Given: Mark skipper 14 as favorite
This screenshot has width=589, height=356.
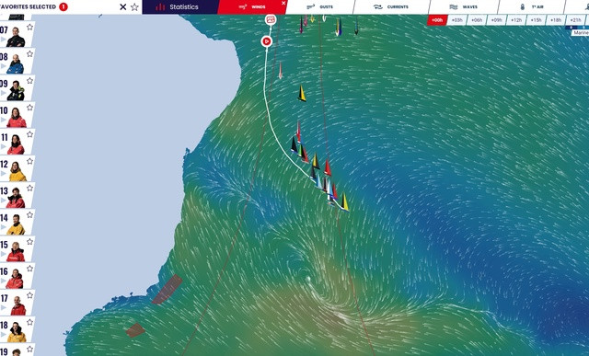Looking at the screenshot, I should click(30, 215).
